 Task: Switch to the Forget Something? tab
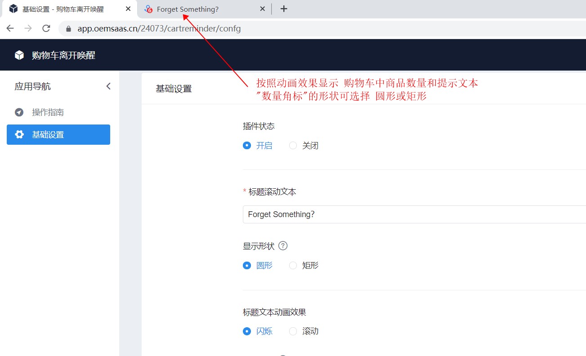[205, 9]
